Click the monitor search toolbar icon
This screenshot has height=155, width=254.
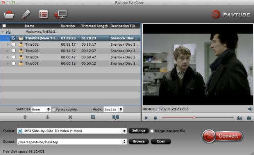click(61, 14)
